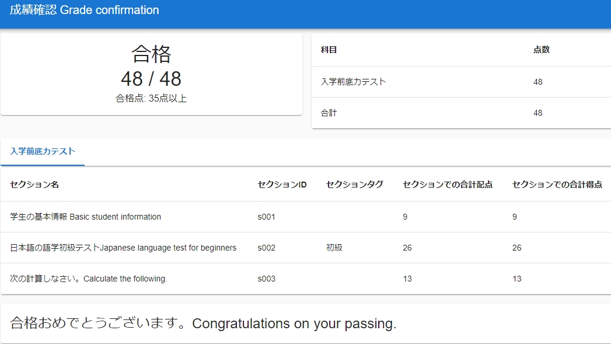The image size is (611, 344).
Task: Click the セクションでの合計得点 column header
Action: pyautogui.click(x=557, y=185)
